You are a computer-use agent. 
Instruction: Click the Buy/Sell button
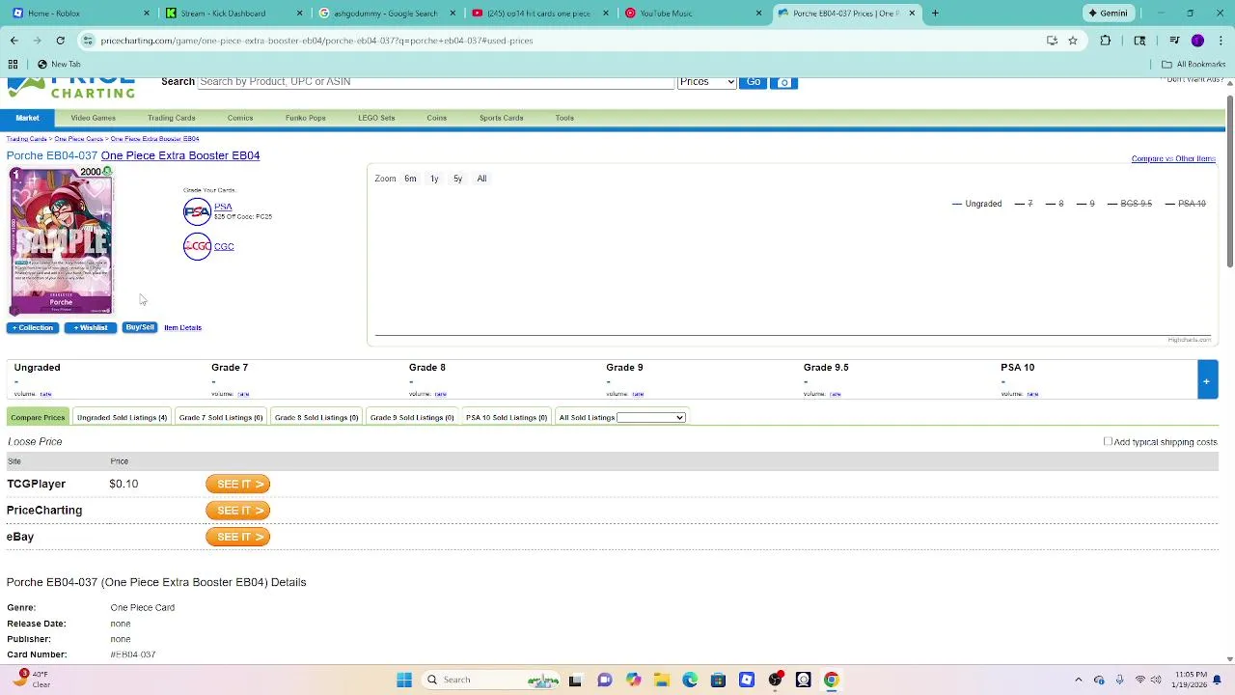[140, 327]
